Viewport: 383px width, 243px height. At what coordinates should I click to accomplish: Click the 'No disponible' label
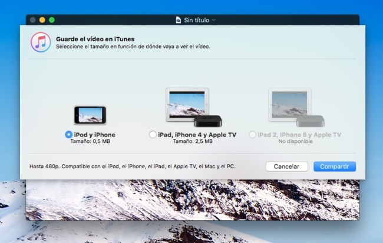(296, 141)
